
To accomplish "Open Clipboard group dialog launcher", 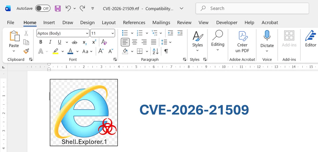I will pyautogui.click(x=31, y=59).
